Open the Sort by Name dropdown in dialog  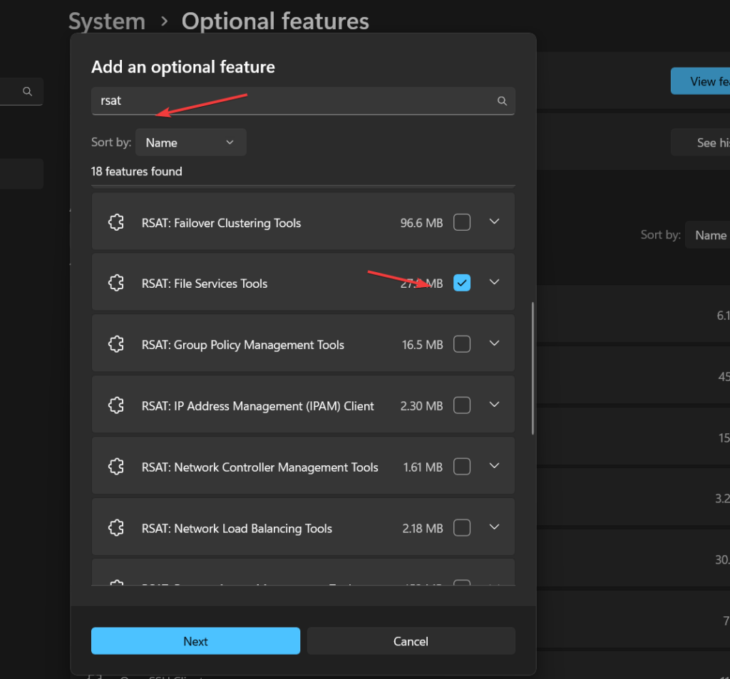(190, 142)
